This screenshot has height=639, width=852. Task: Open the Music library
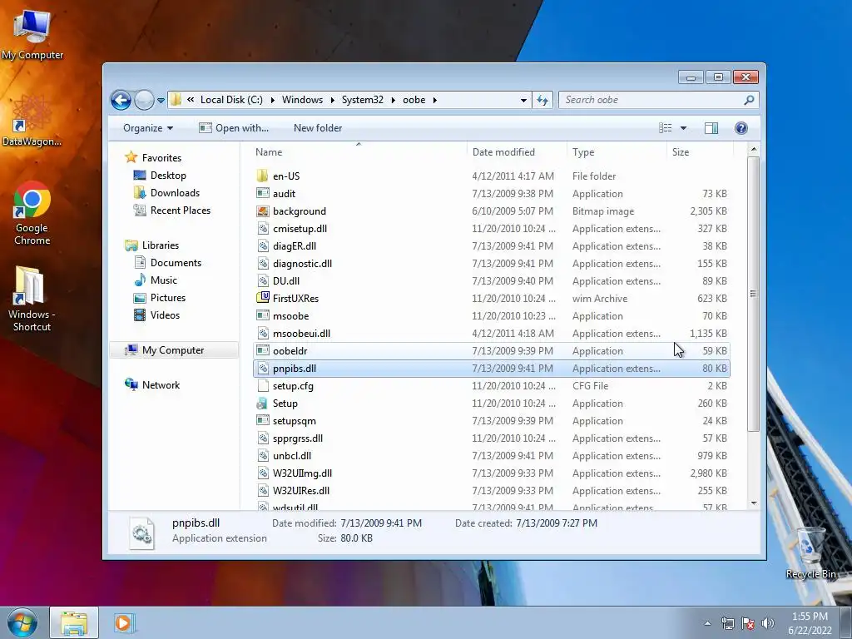(x=164, y=280)
